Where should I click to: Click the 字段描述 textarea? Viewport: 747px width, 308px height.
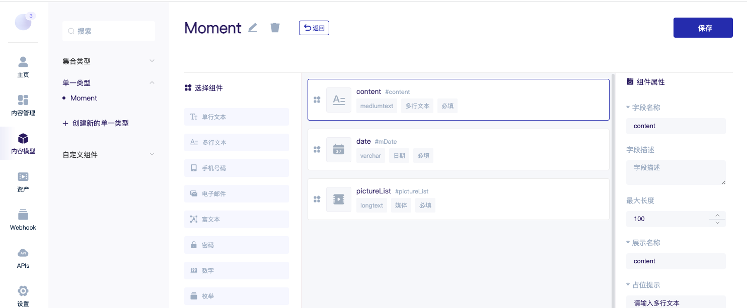coord(676,172)
